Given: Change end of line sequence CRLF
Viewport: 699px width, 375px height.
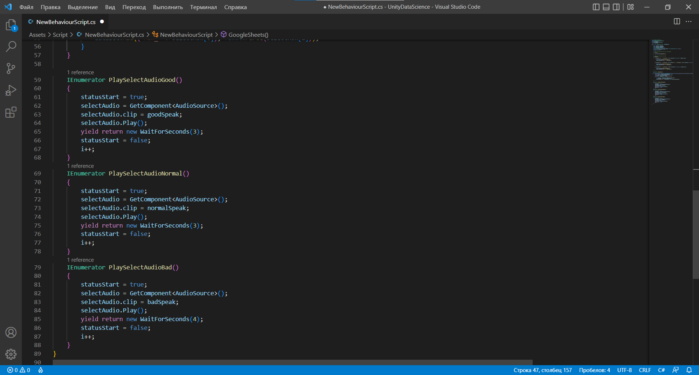Looking at the screenshot, I should click(645, 370).
